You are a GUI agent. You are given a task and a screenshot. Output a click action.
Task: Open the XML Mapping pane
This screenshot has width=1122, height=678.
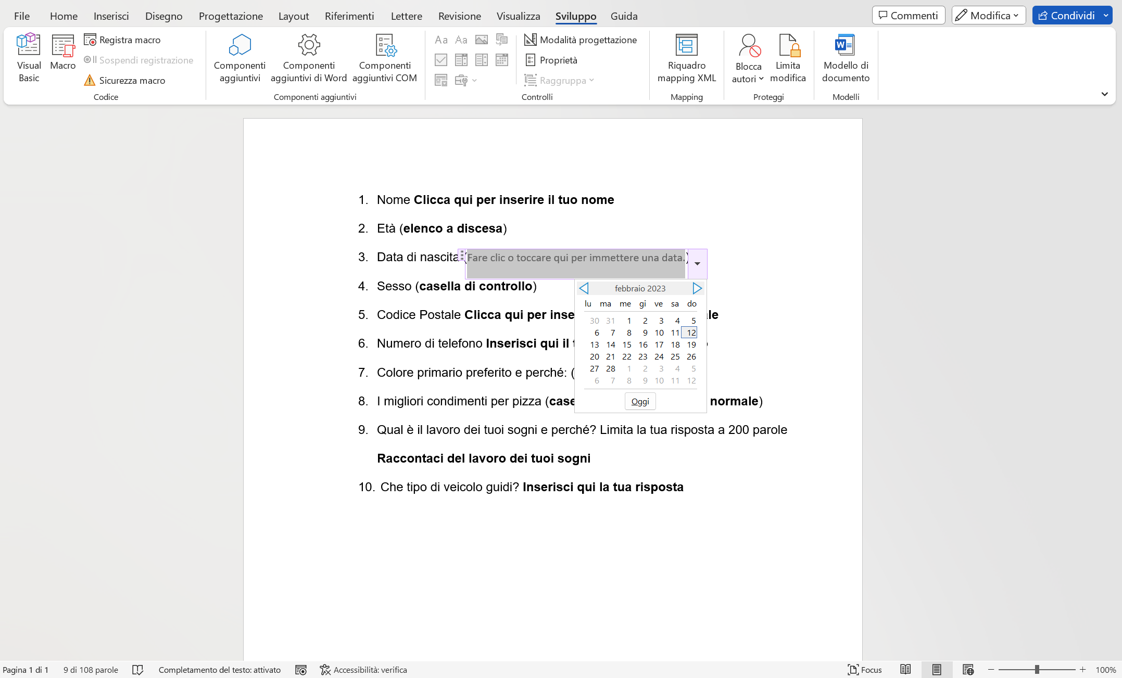687,57
